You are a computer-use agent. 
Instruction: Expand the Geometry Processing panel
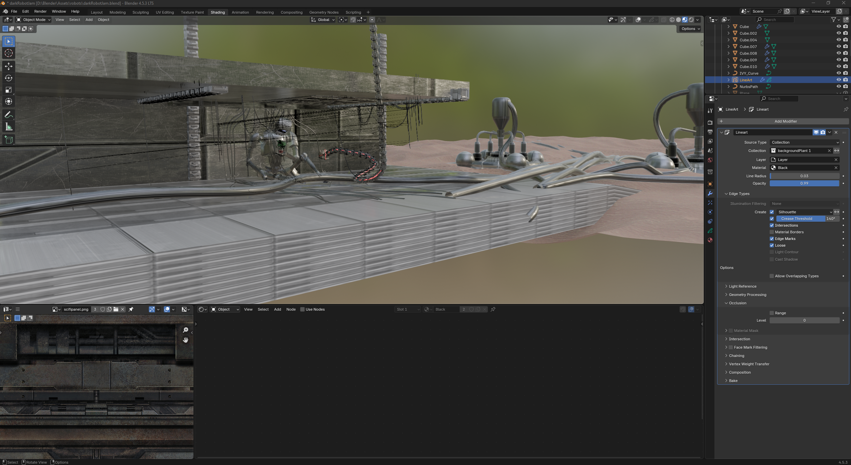(747, 295)
